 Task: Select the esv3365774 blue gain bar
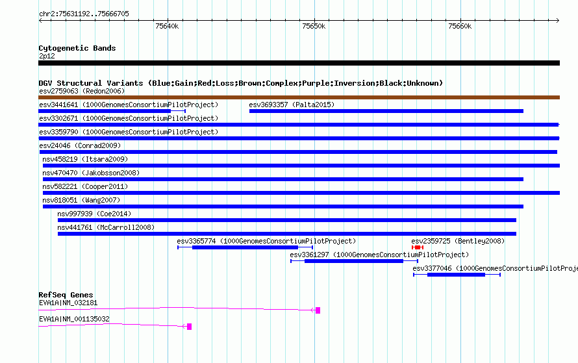(245, 247)
